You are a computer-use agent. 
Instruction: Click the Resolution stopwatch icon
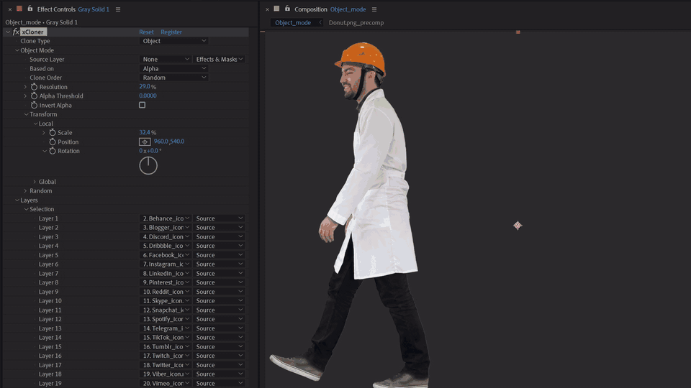(34, 87)
